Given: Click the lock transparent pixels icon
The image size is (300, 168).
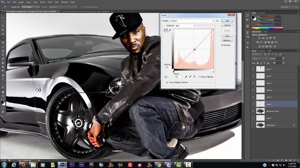Looking at the screenshot, I should pyautogui.click(x=258, y=63).
